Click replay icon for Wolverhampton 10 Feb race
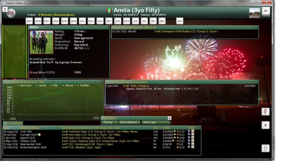 click(189, 147)
